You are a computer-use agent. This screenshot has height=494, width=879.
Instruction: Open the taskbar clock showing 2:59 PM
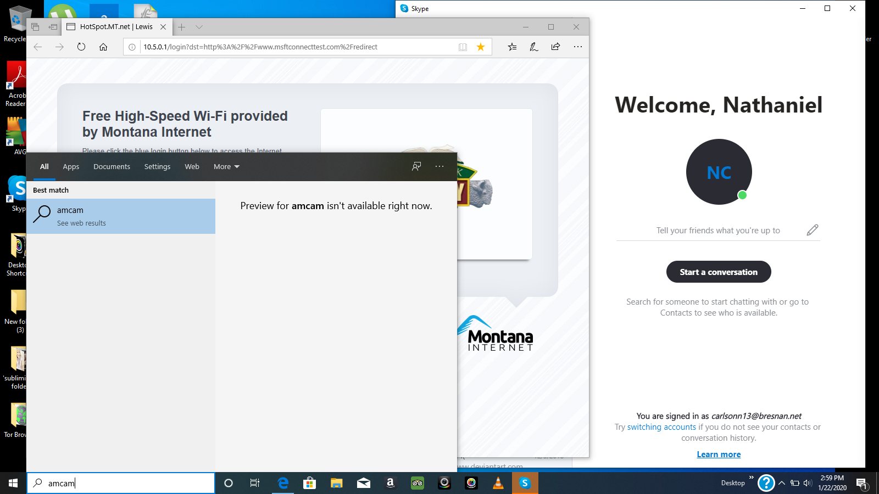[x=832, y=483]
